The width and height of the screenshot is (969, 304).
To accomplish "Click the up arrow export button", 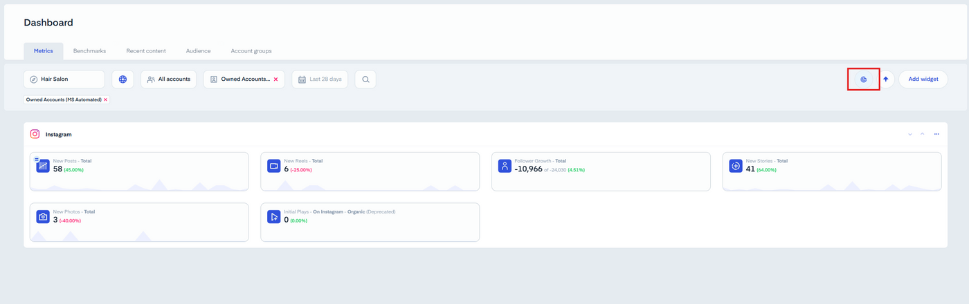I will click(x=885, y=79).
